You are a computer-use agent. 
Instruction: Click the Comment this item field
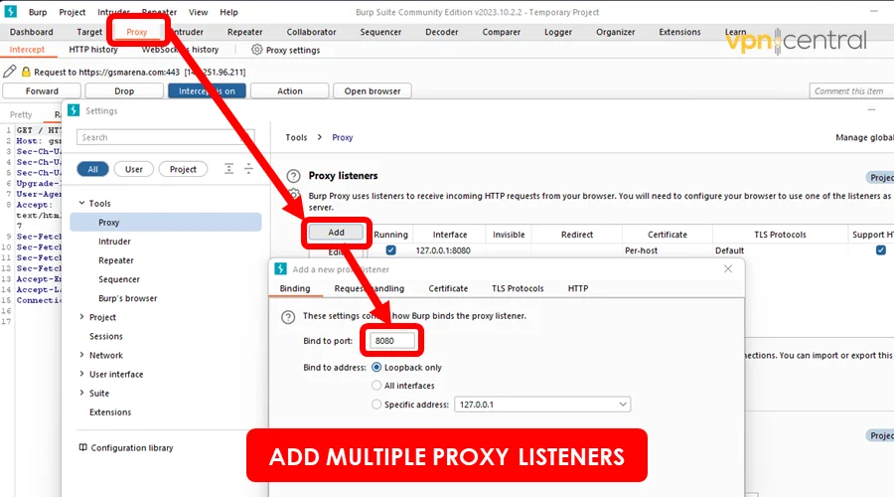pyautogui.click(x=851, y=90)
